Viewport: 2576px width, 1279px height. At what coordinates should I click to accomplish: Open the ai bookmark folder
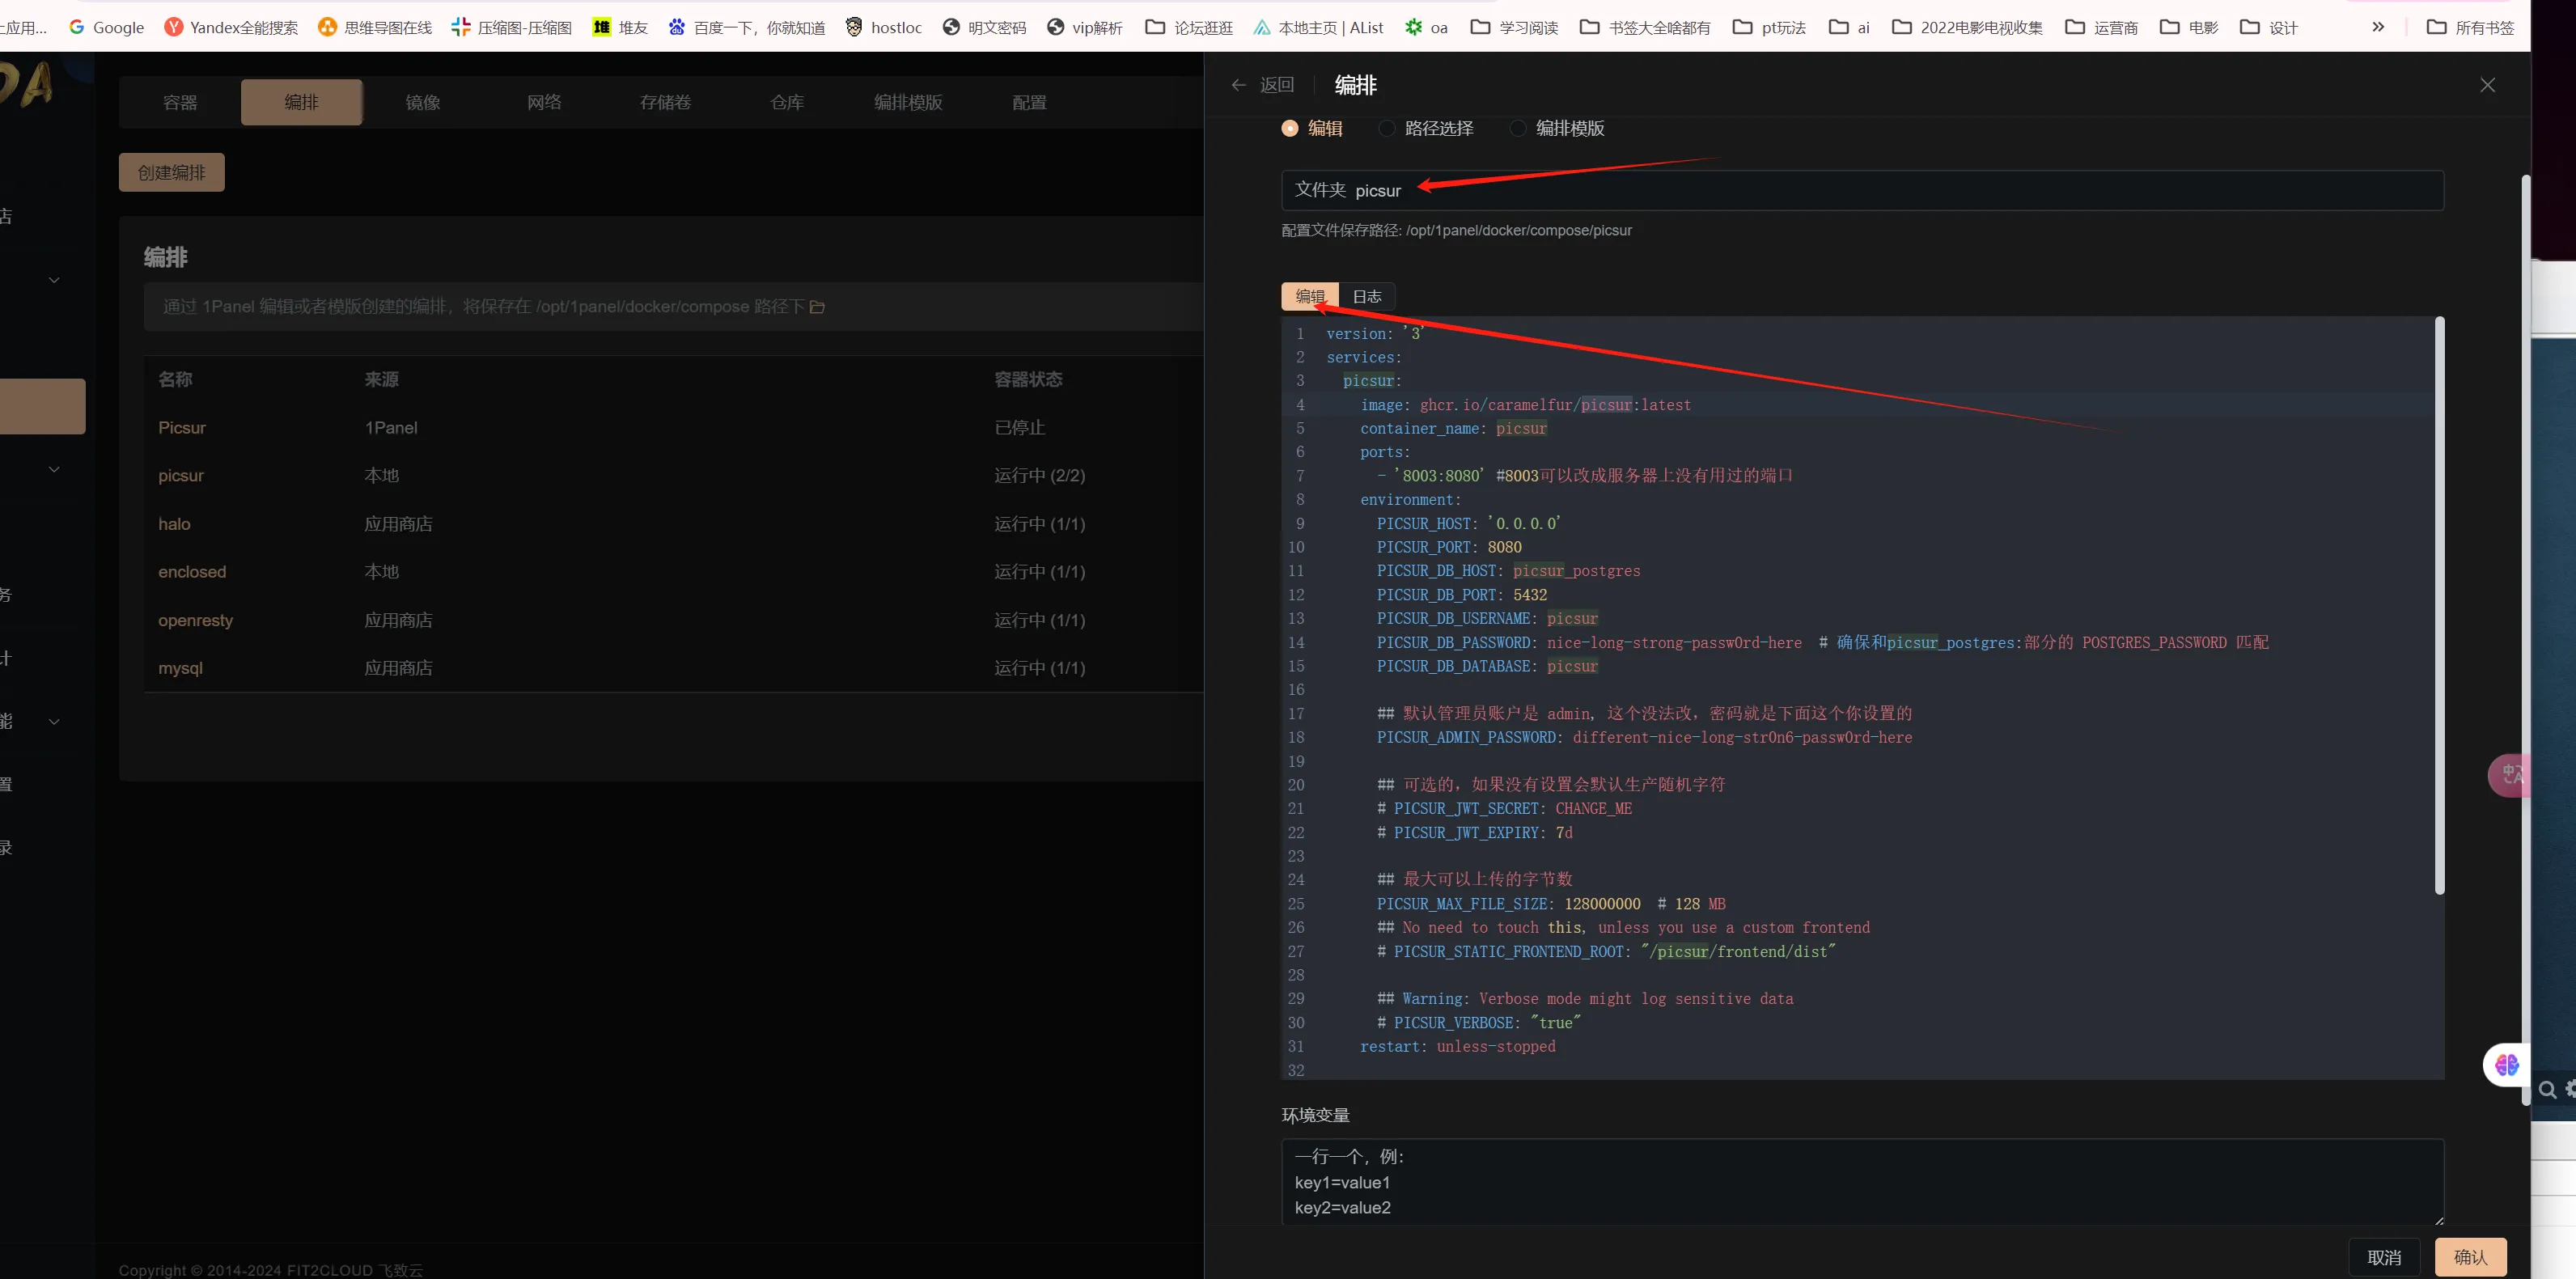[1849, 27]
